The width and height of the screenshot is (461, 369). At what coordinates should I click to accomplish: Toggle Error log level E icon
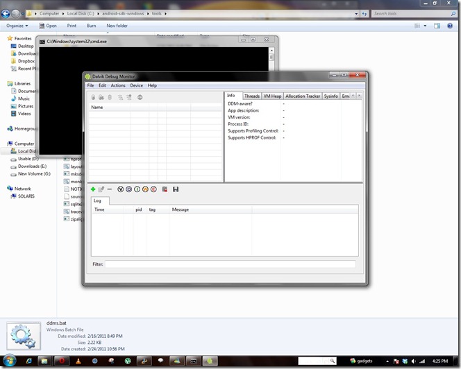click(153, 189)
